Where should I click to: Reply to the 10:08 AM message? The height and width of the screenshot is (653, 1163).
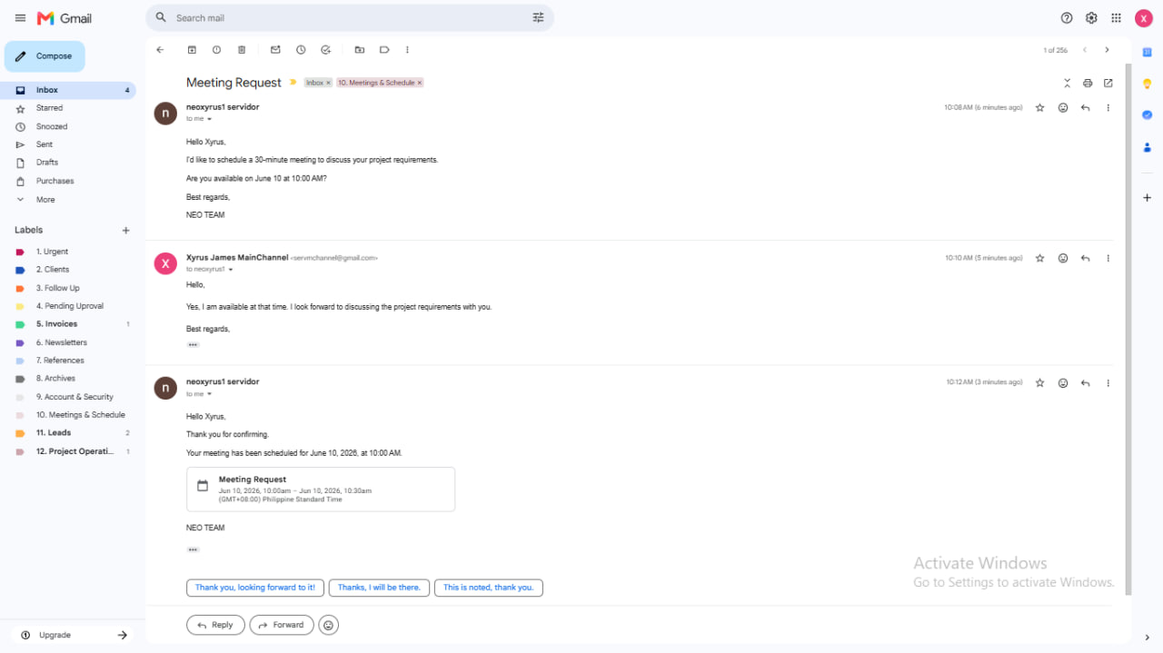point(1085,107)
